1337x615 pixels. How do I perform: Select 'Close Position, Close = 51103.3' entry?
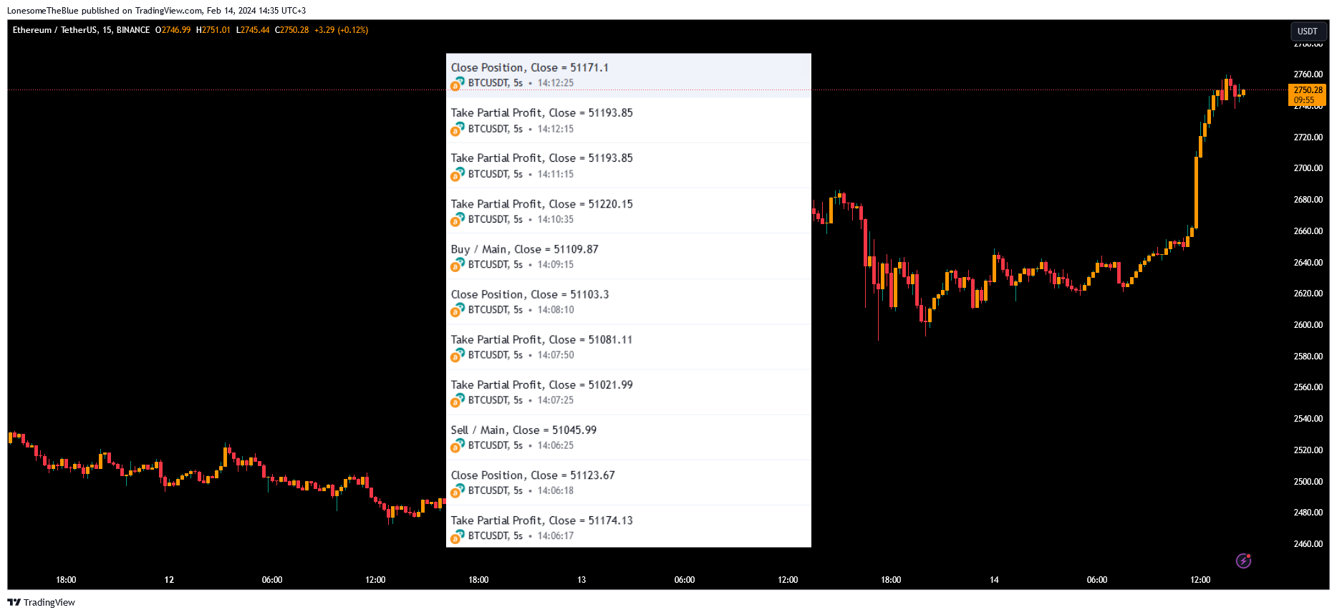628,301
